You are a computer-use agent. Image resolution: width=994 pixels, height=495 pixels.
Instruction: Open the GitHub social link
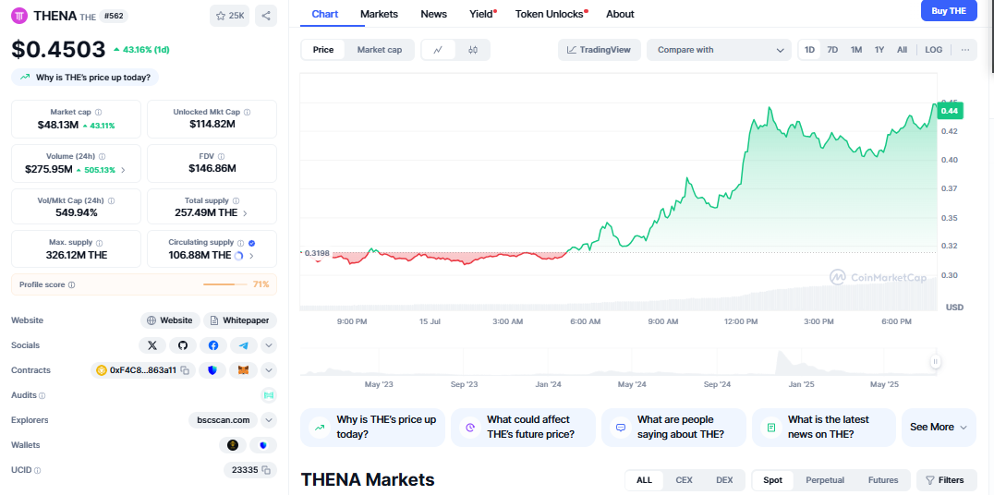pyautogui.click(x=183, y=345)
